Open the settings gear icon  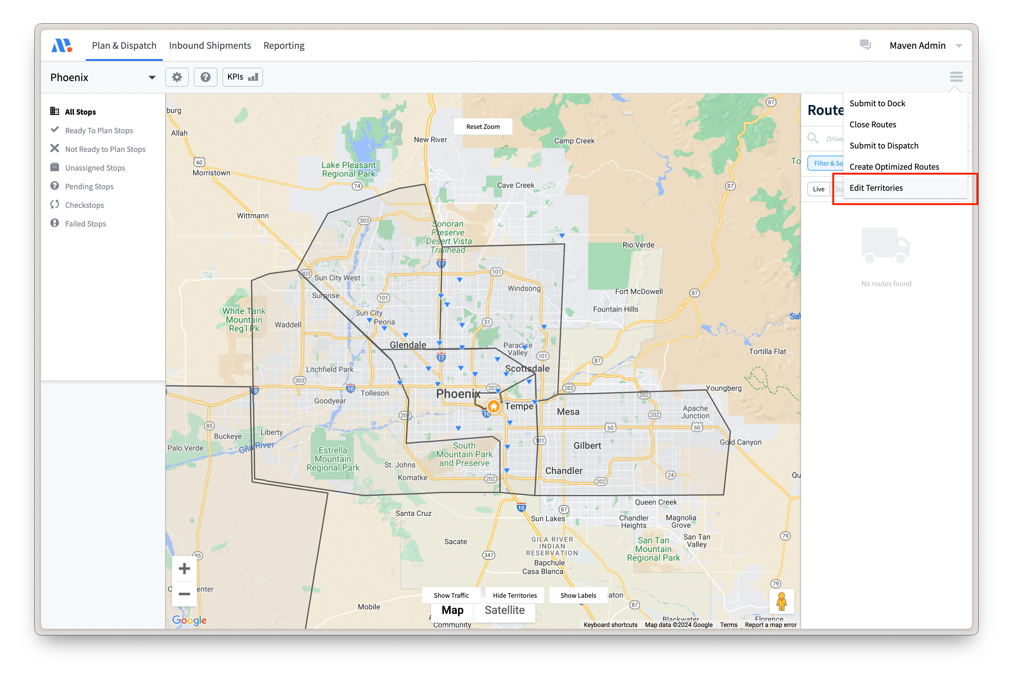tap(177, 77)
